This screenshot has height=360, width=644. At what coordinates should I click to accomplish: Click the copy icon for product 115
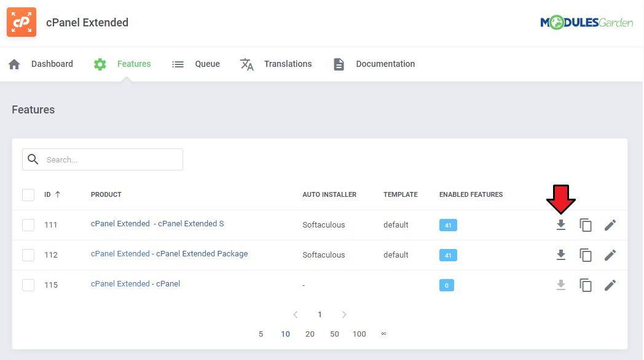click(x=586, y=285)
